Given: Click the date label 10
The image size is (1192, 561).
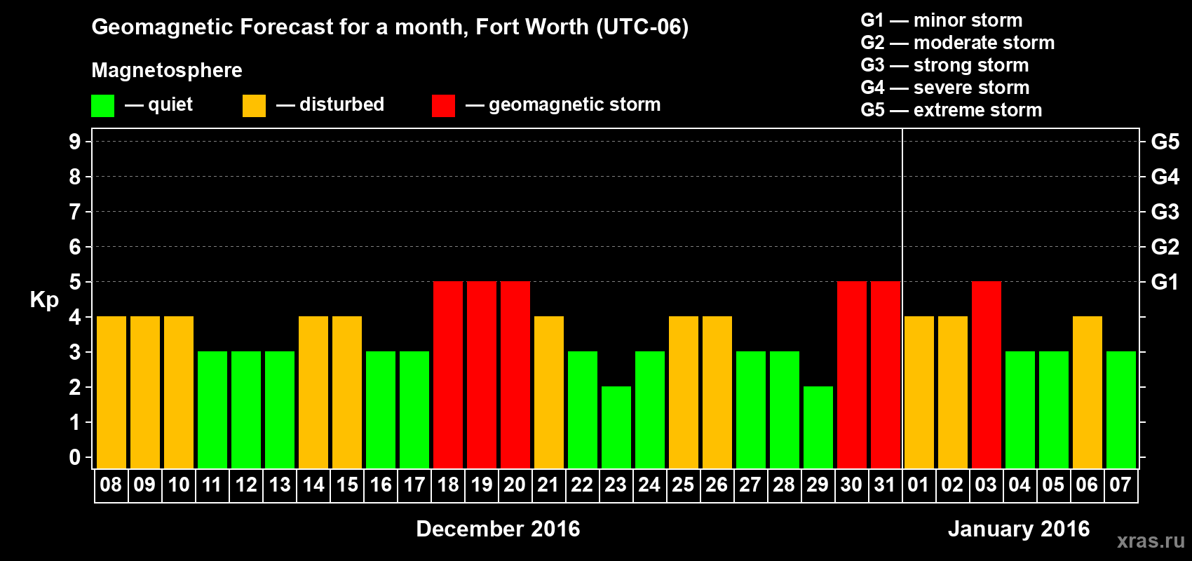Looking at the screenshot, I should coord(178,485).
